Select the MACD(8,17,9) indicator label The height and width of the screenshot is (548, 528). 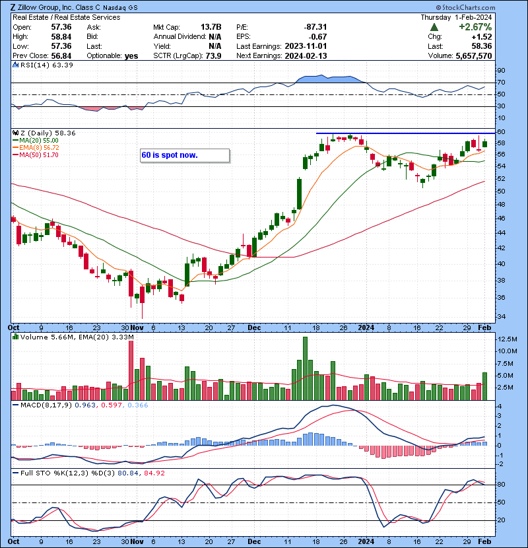coord(37,404)
